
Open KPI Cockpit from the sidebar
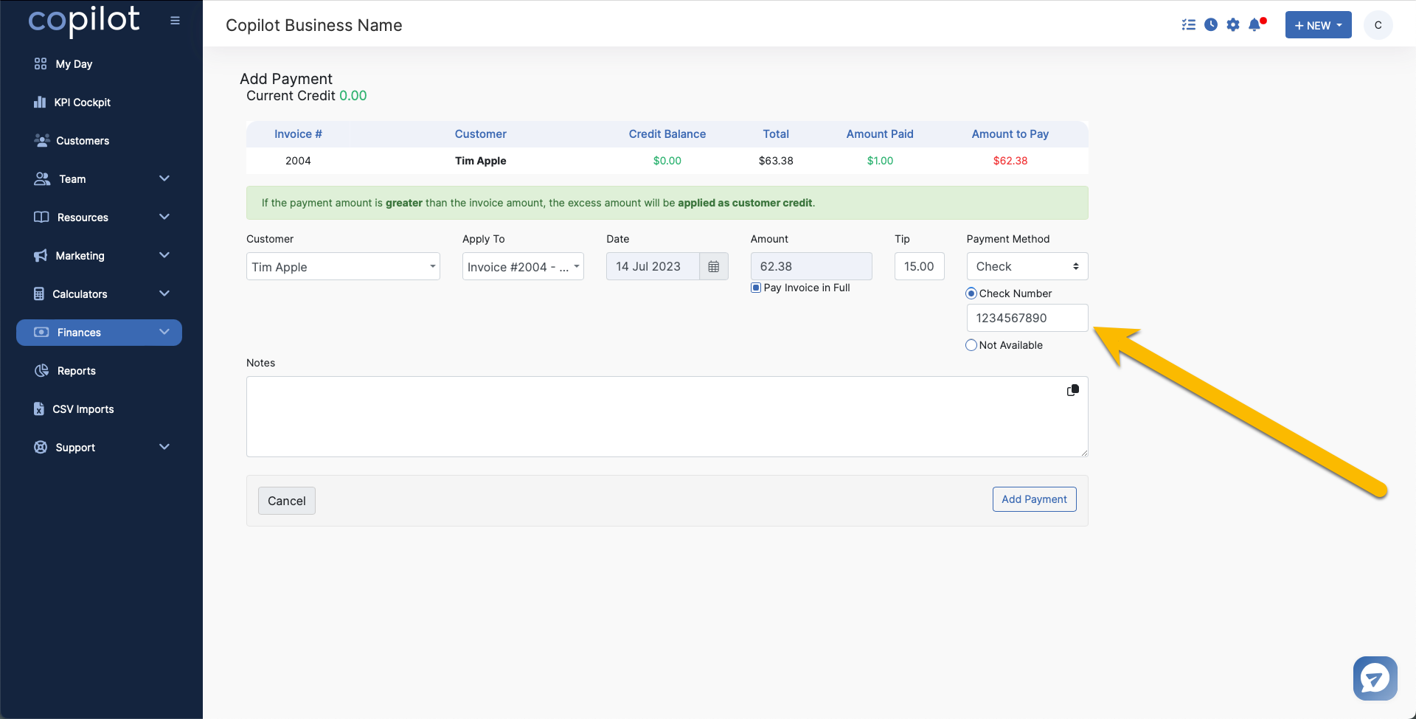(x=82, y=103)
